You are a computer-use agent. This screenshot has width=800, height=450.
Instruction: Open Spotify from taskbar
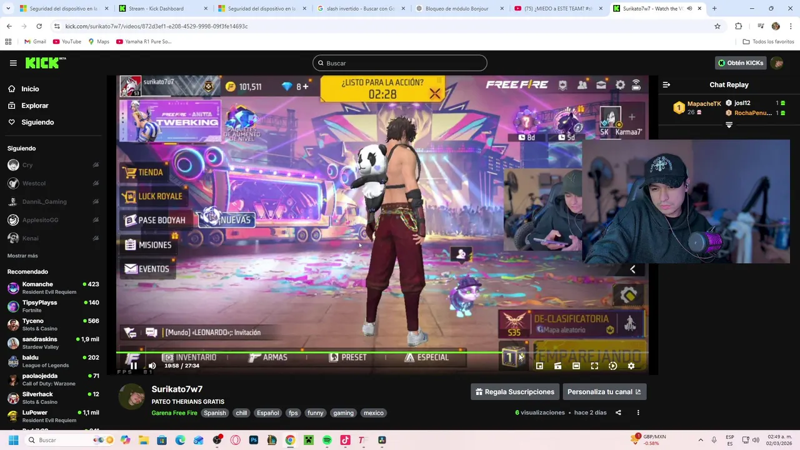(x=327, y=440)
